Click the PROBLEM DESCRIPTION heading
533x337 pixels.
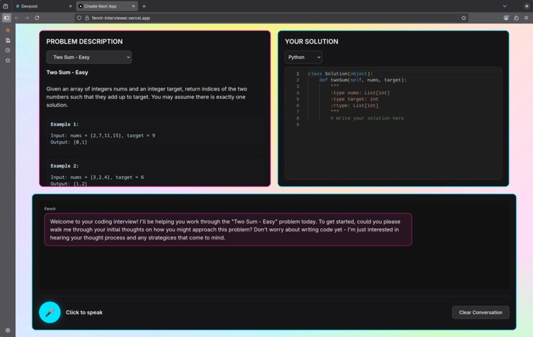click(84, 42)
